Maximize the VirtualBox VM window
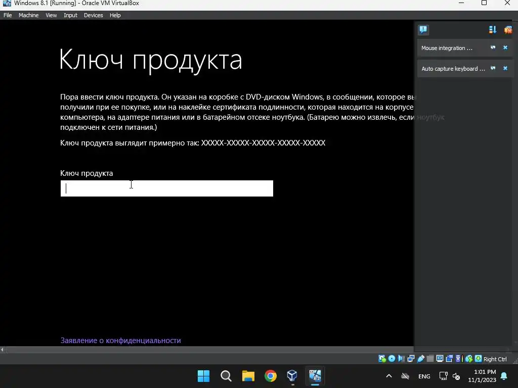This screenshot has width=518, height=388. tap(484, 3)
